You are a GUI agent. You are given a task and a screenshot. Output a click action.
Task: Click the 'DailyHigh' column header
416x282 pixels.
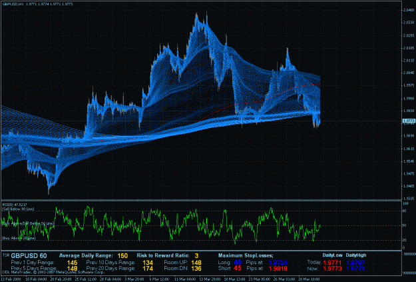tap(356, 255)
